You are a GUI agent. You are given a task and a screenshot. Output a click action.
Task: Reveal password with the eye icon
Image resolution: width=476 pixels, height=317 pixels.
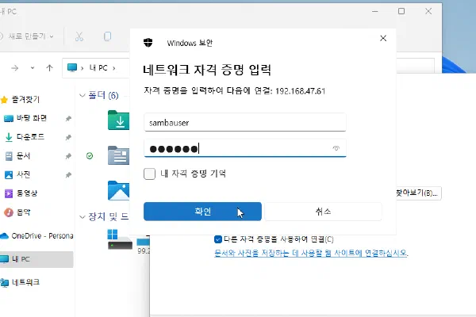(x=336, y=148)
